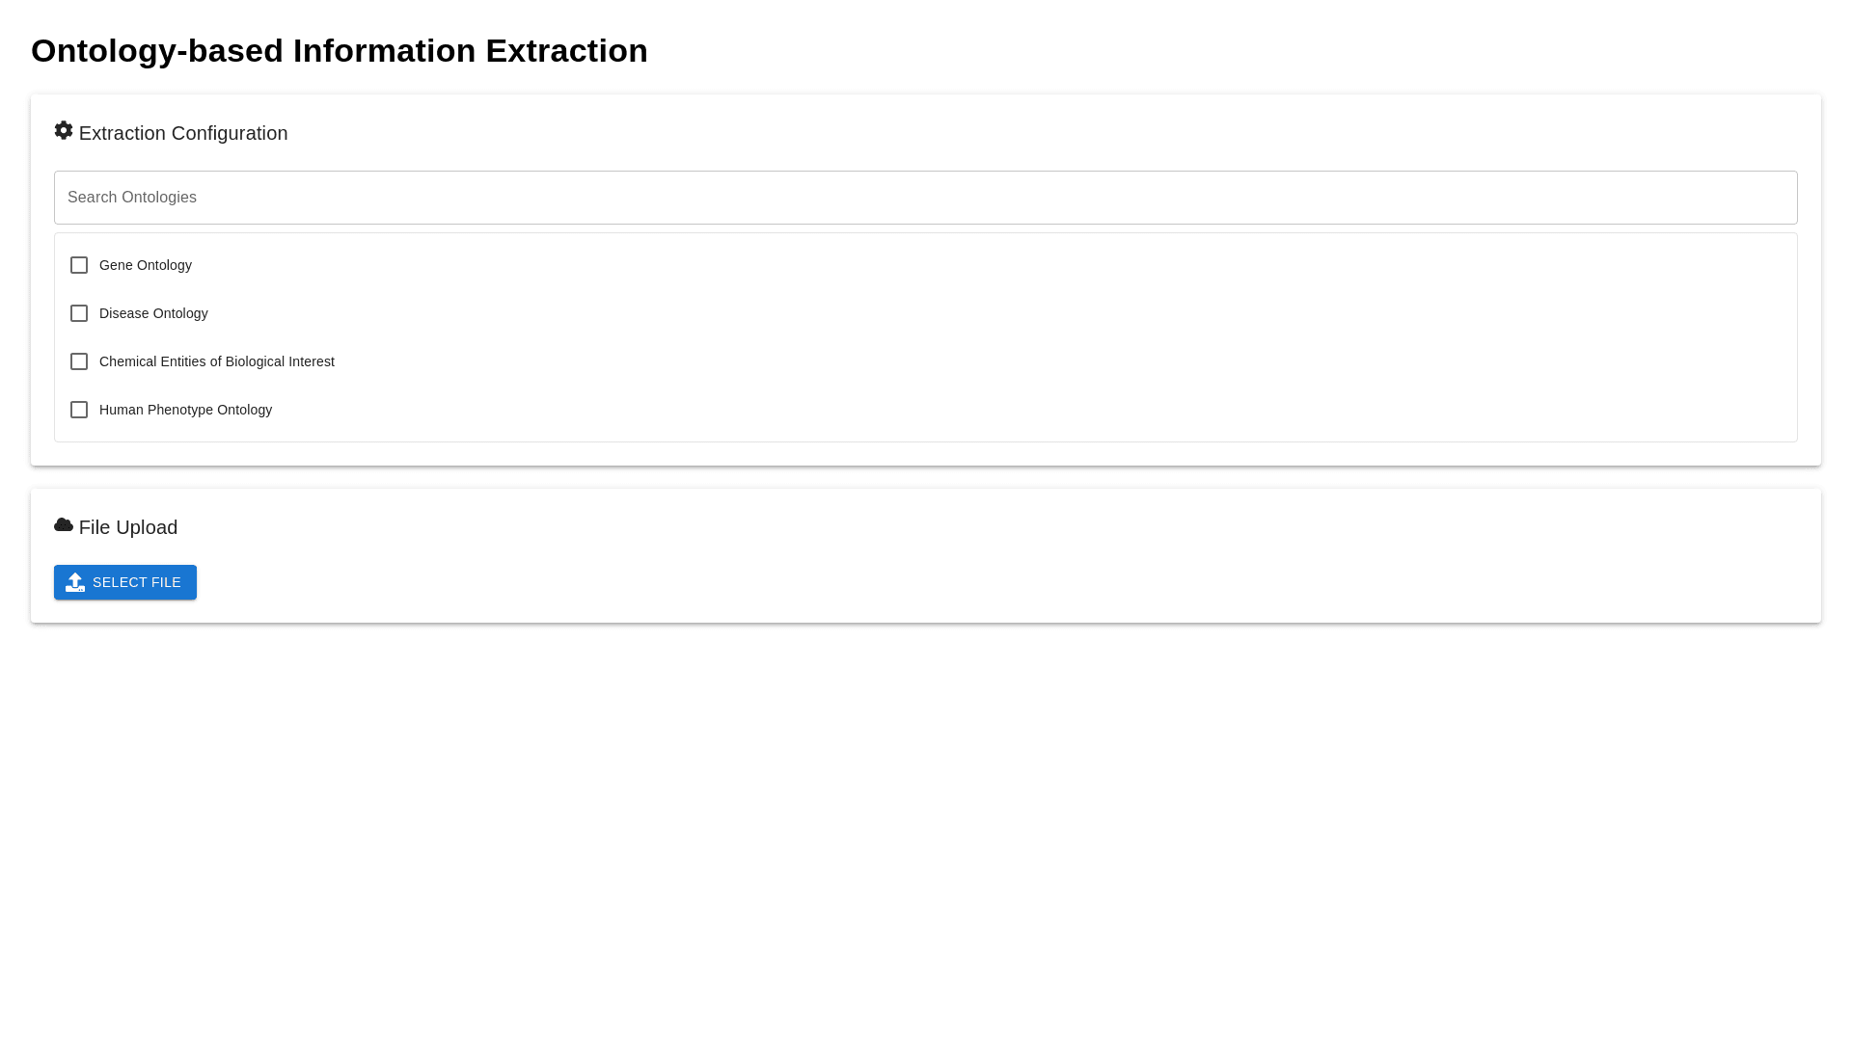Click the Human Phenotype Ontology text label
The height and width of the screenshot is (1041, 1852).
coord(185,410)
